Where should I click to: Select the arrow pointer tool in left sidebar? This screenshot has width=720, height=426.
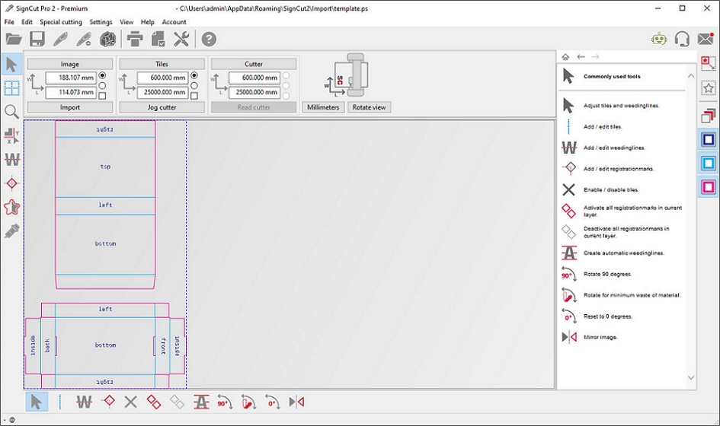pos(11,64)
